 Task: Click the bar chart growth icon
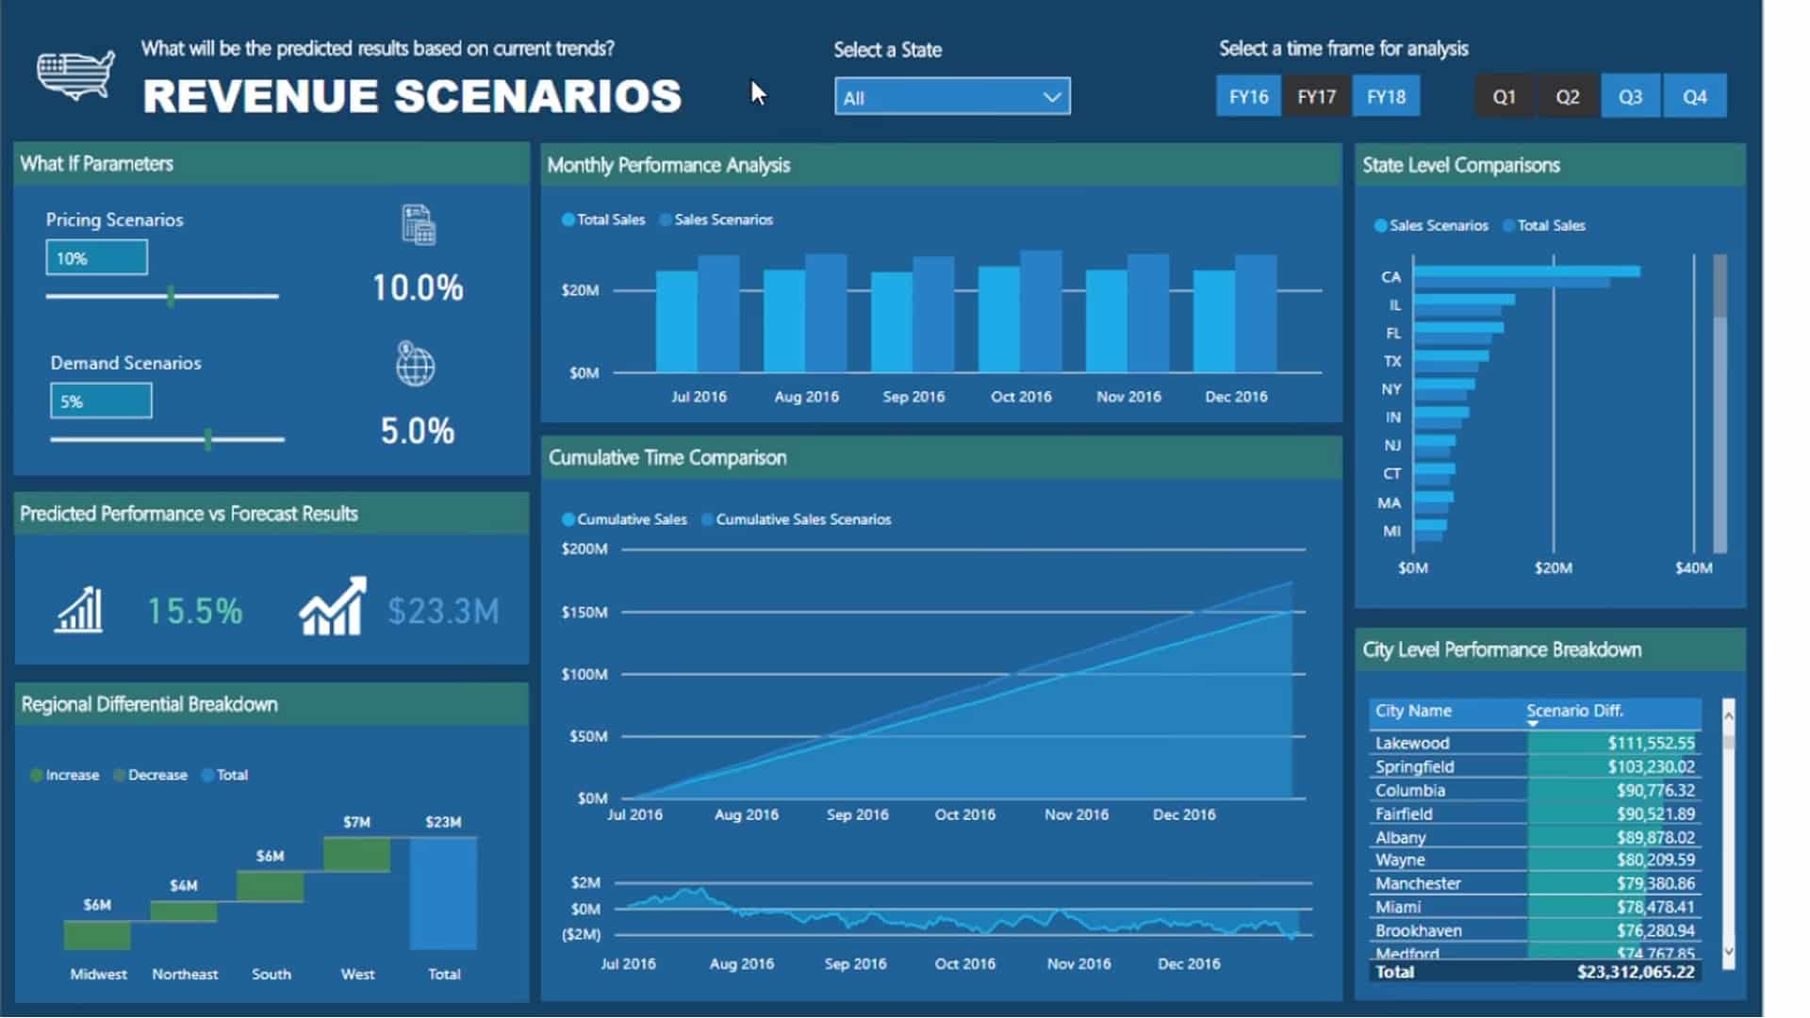(x=79, y=610)
